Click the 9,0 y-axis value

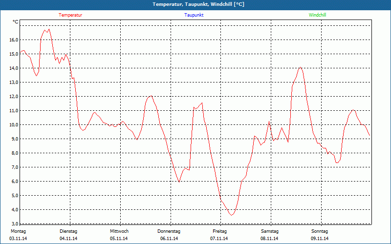16,139
